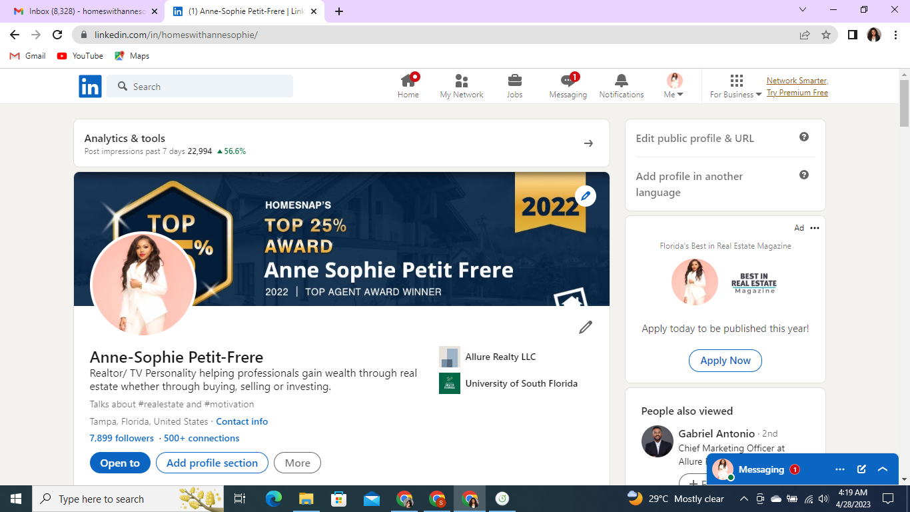This screenshot has height=512, width=910.
Task: Click the LinkedIn Search field
Action: (200, 87)
